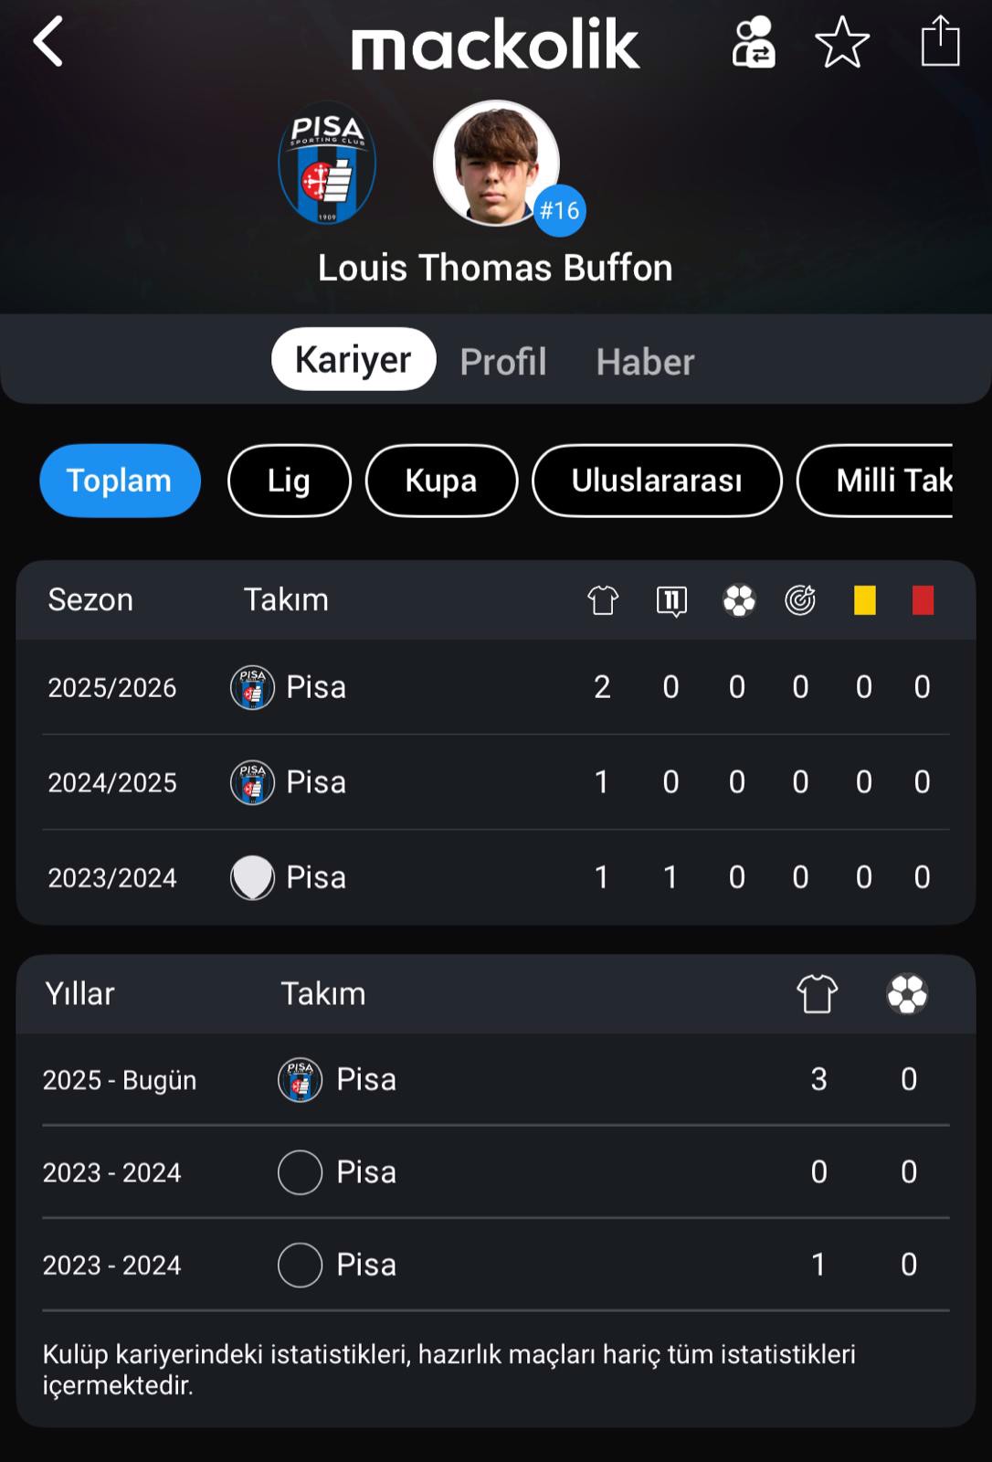
Task: Open the Pisa Sporting Club crest
Action: (327, 164)
